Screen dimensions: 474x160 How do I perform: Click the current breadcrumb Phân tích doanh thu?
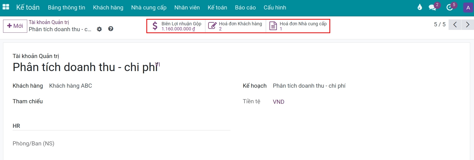(60, 29)
